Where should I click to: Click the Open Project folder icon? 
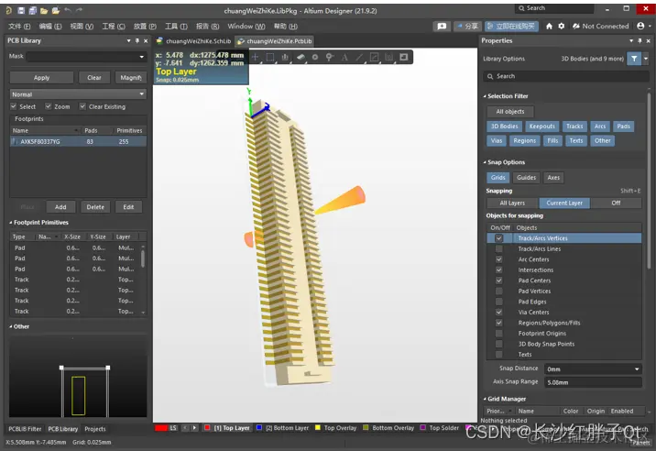point(56,10)
